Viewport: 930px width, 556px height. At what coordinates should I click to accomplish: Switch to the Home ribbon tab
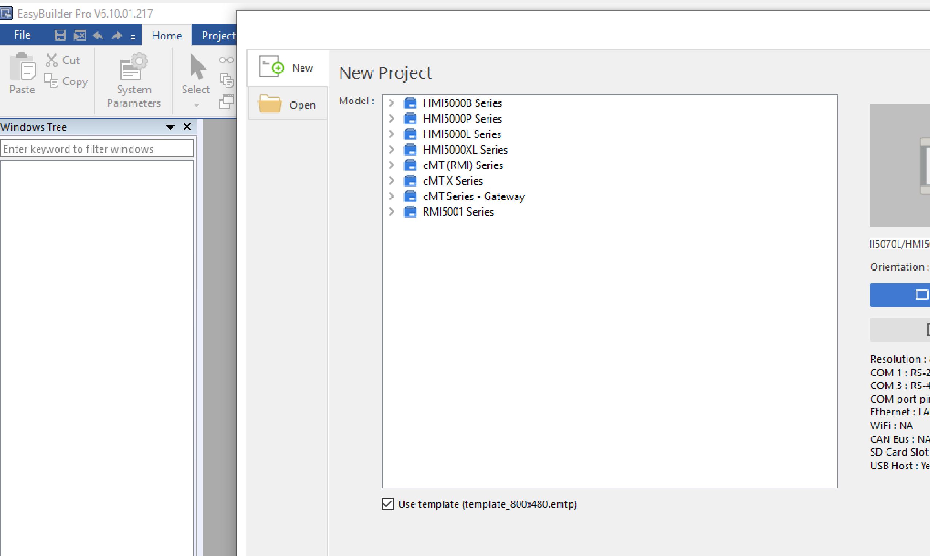(x=167, y=35)
